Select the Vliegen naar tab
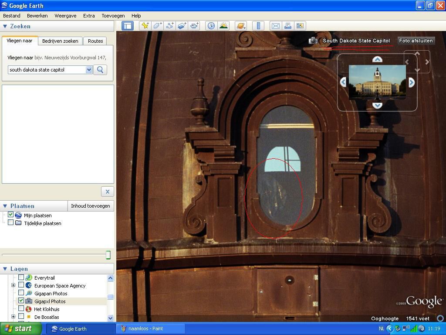446x335 pixels. 19,41
